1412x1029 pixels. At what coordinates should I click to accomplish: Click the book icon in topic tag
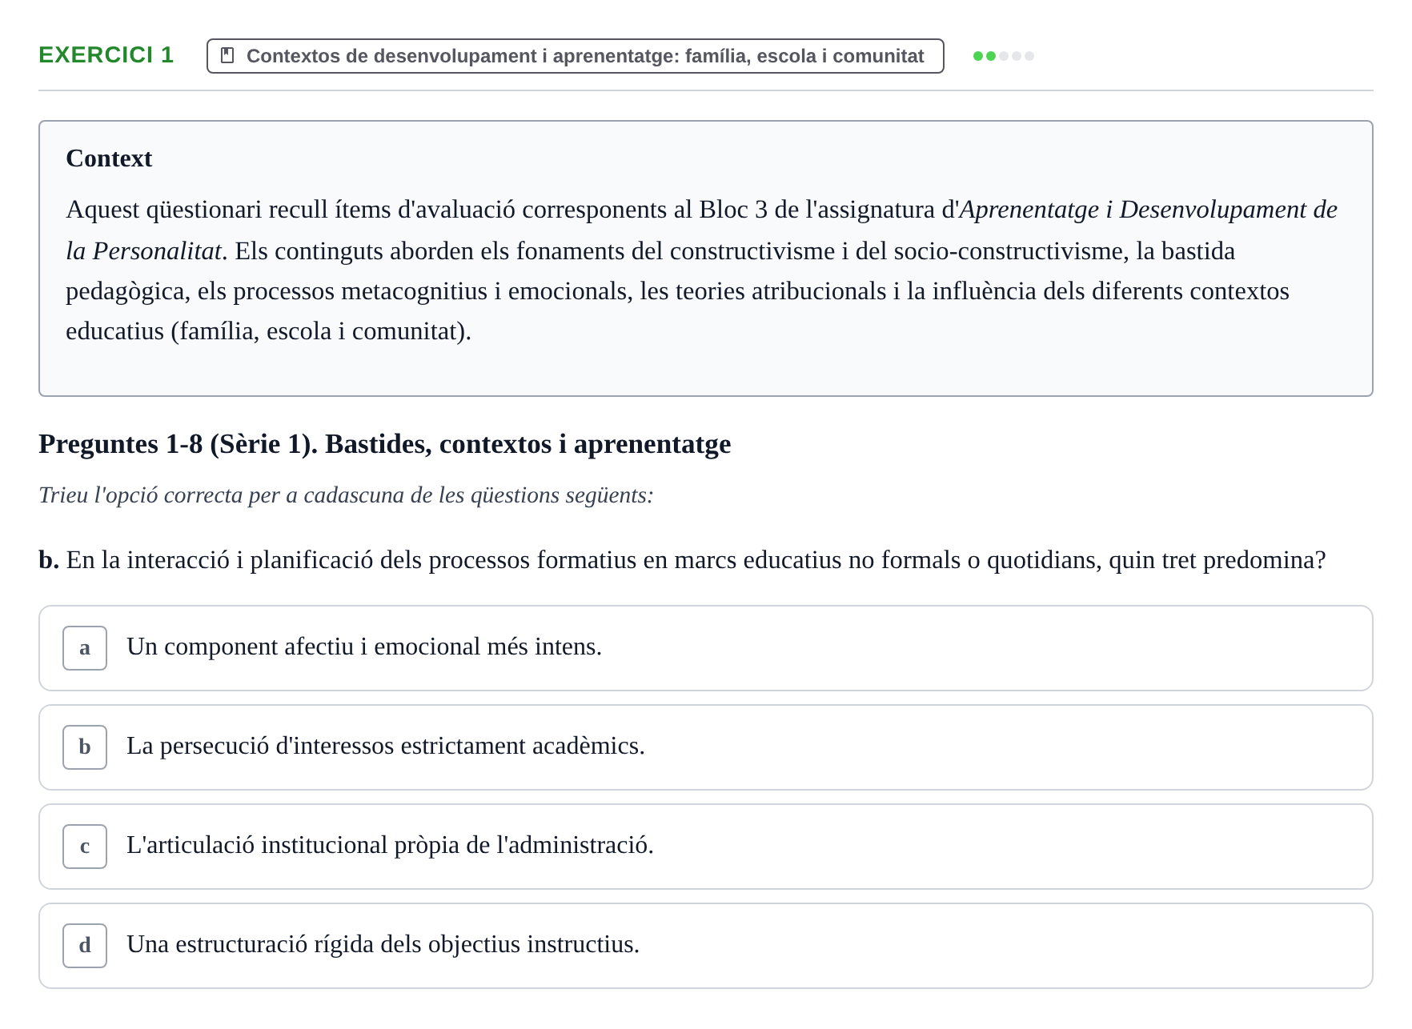pyautogui.click(x=227, y=55)
